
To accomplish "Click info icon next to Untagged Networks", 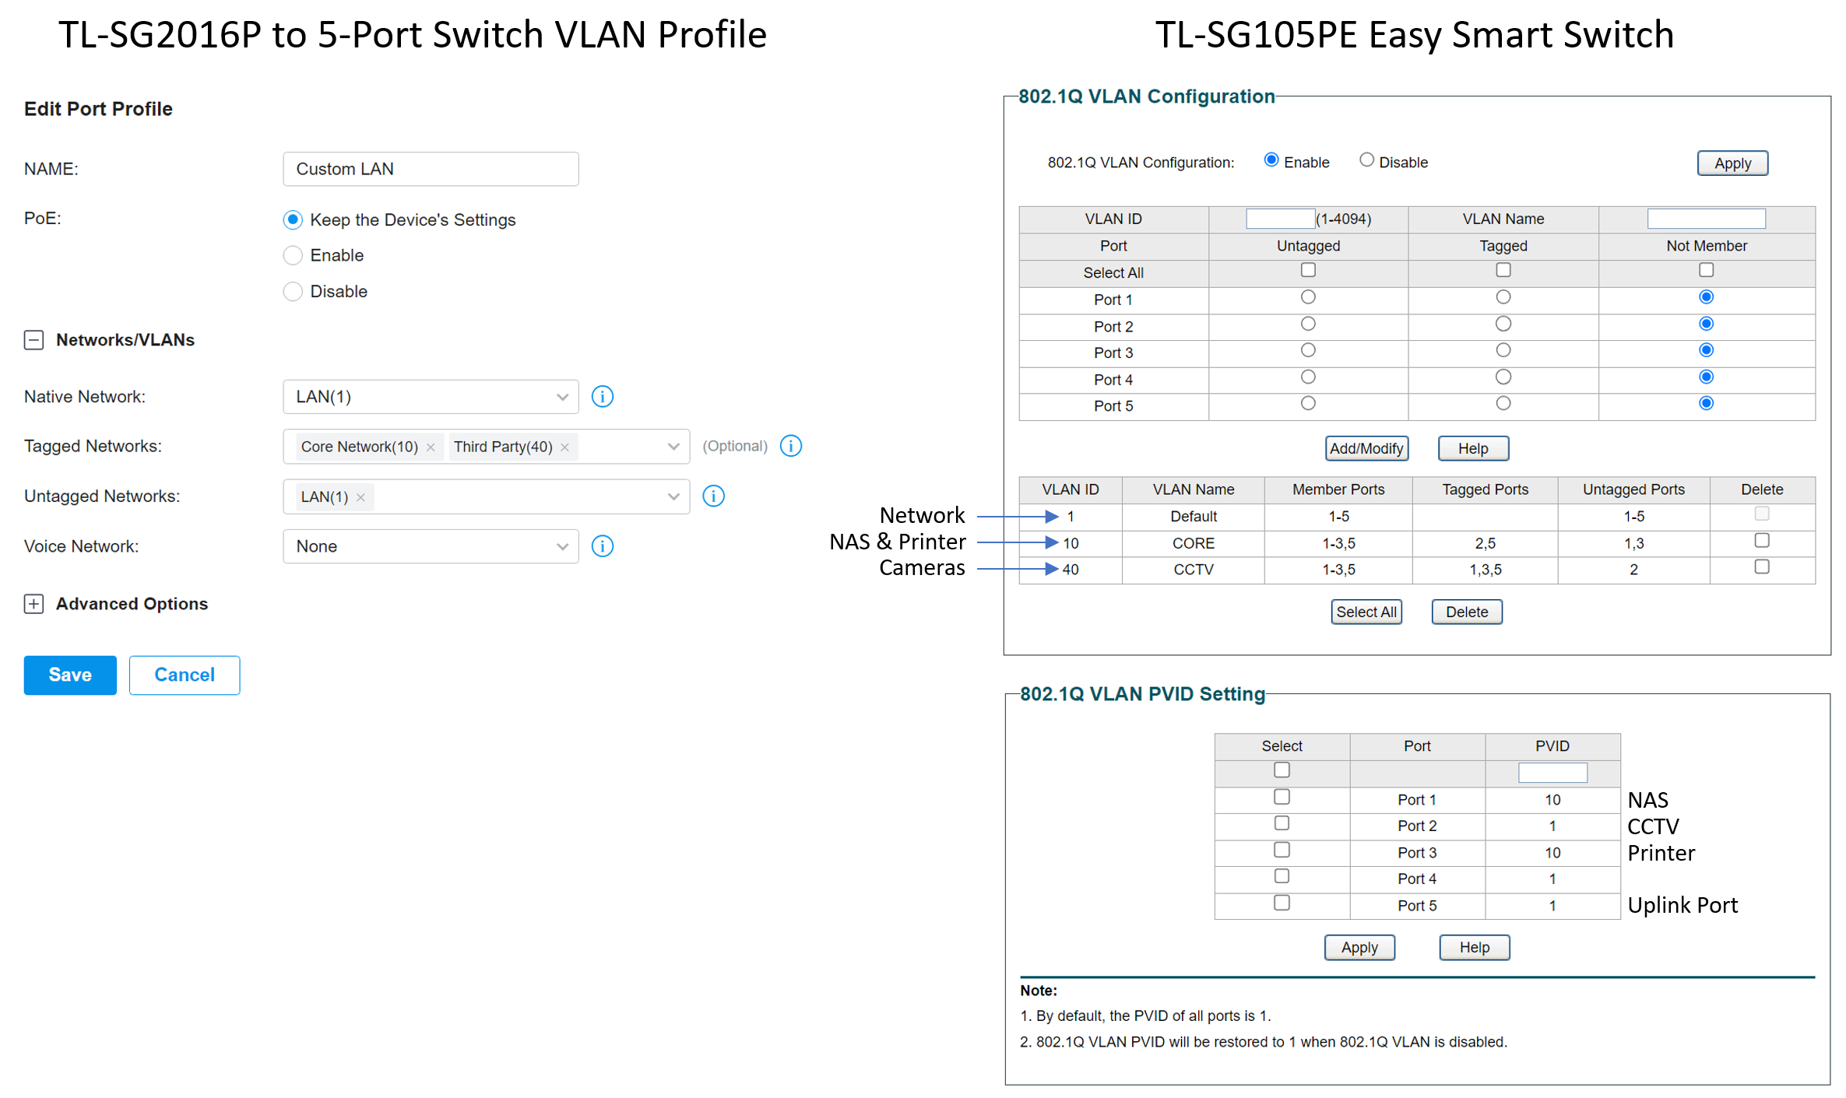I will [713, 496].
